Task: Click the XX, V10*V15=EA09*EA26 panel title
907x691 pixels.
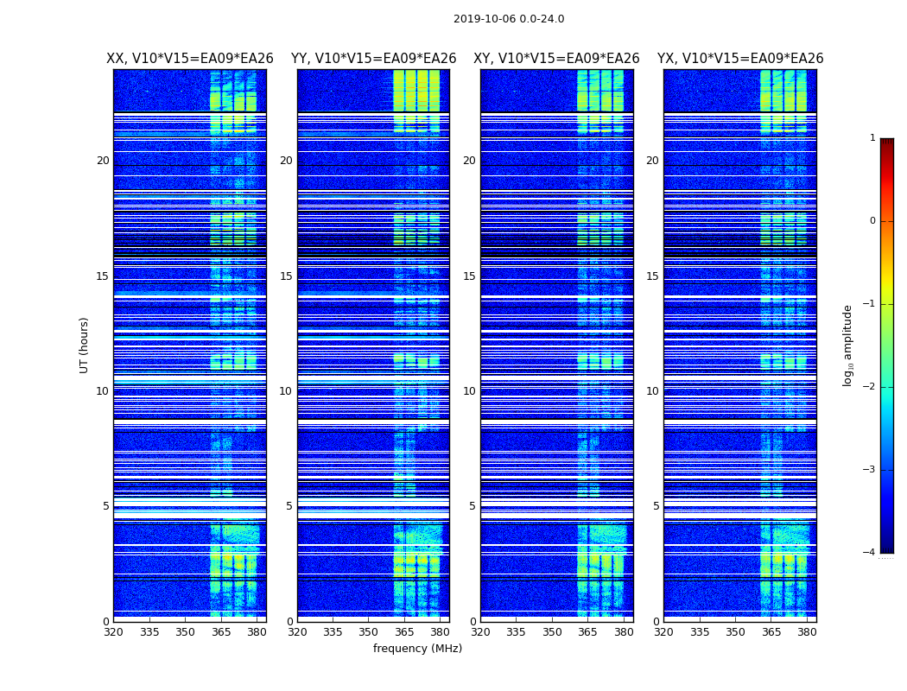Action: point(190,59)
